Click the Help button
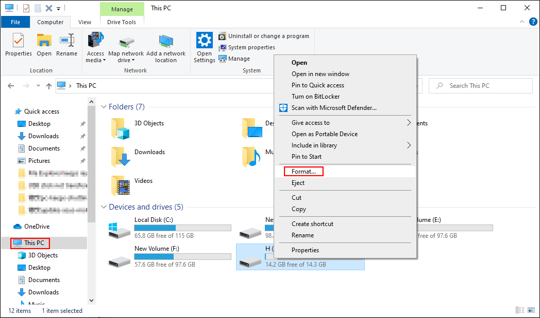Viewport: 540px width, 318px height. pos(533,22)
